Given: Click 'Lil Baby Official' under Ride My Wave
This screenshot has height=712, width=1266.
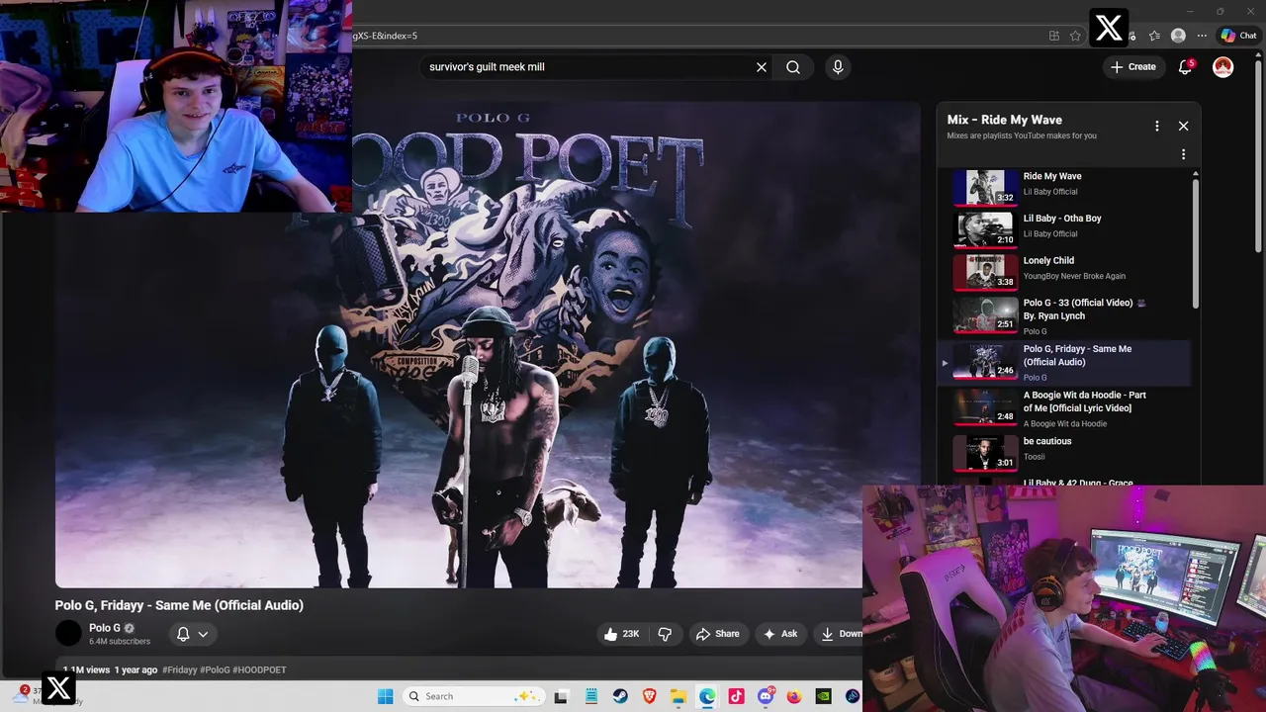Looking at the screenshot, I should (x=1050, y=192).
